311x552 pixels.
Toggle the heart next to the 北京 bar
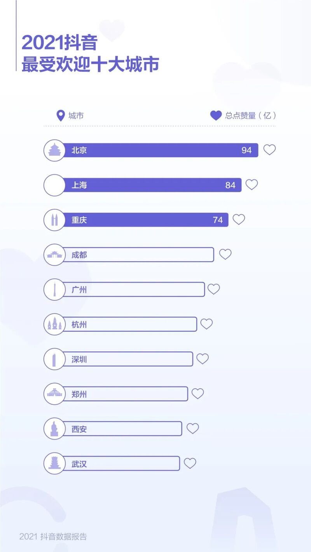(269, 150)
